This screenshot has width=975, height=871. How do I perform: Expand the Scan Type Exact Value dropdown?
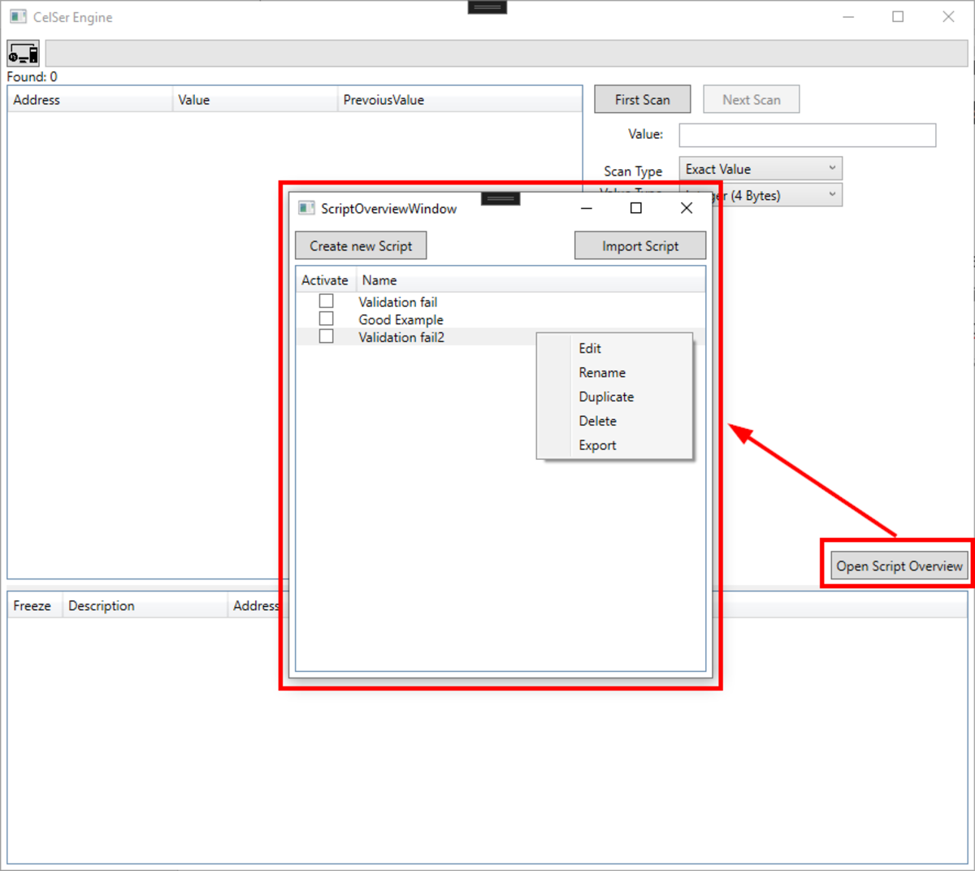pyautogui.click(x=760, y=169)
